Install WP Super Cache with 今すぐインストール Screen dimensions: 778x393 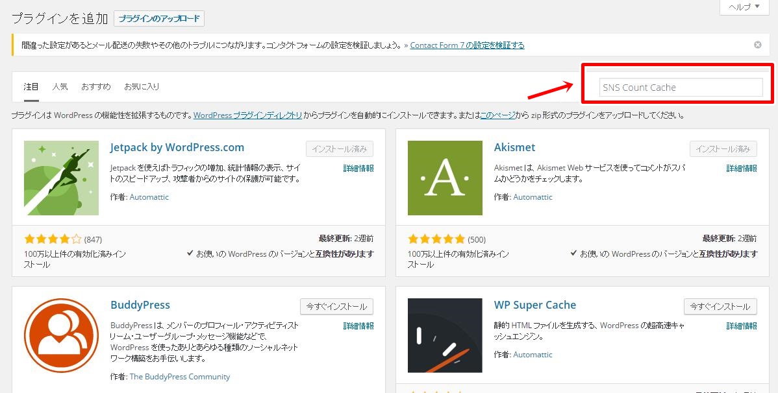tap(720, 306)
